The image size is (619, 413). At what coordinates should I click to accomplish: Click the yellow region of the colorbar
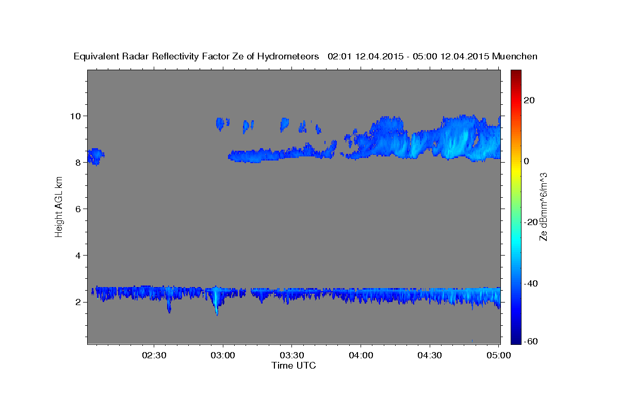516,170
